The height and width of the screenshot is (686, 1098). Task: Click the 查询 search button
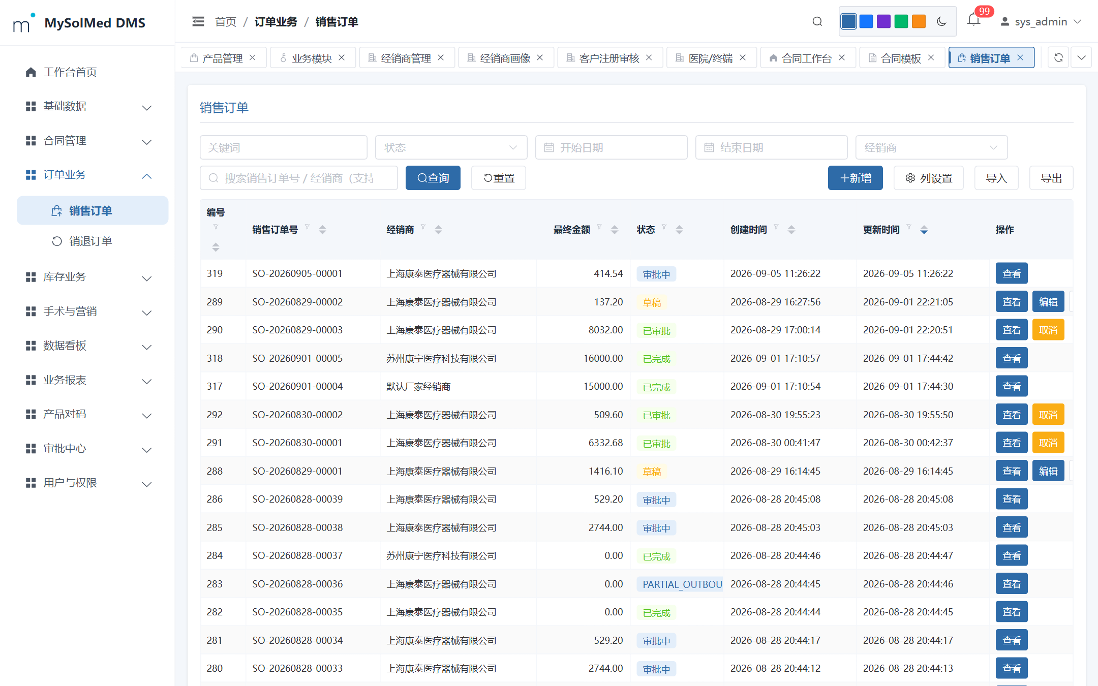pos(433,178)
